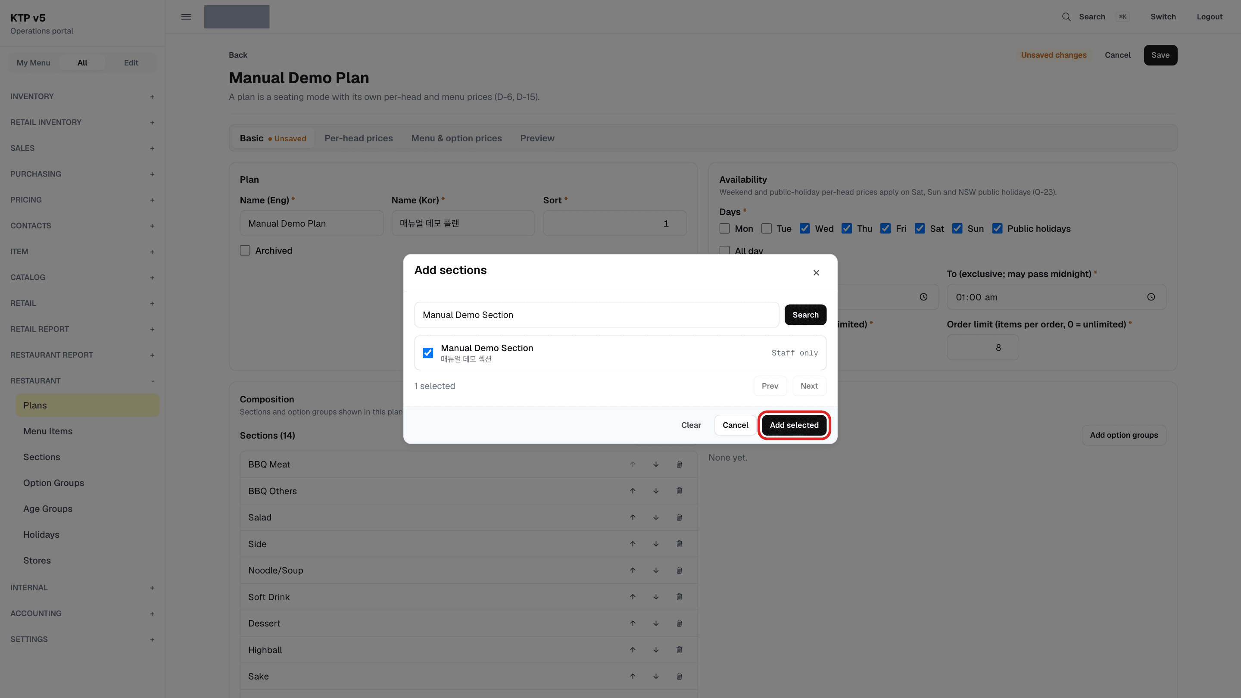Click the dialog Search button
Image resolution: width=1241 pixels, height=698 pixels.
point(805,315)
